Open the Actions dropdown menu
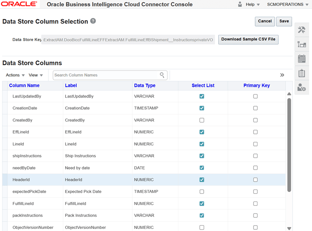312x231 pixels. (x=15, y=75)
